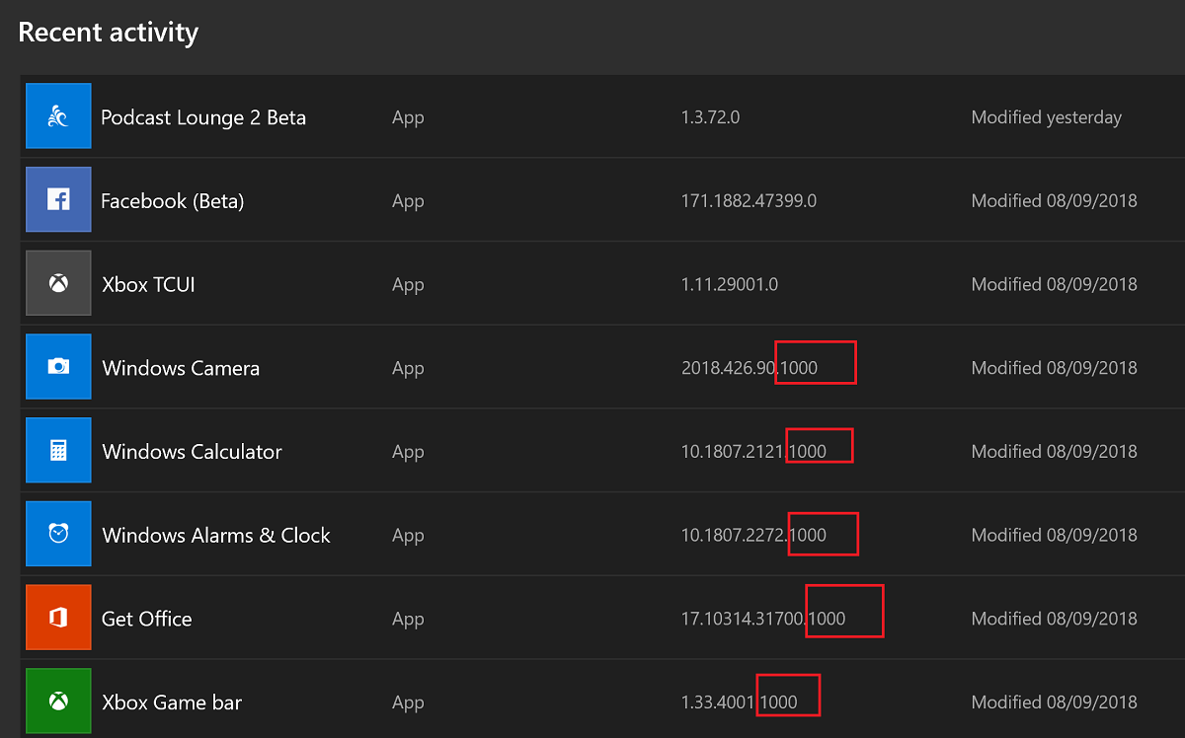This screenshot has height=738, width=1185.
Task: Click the modified date for Xbox TCUI
Action: pos(1054,284)
